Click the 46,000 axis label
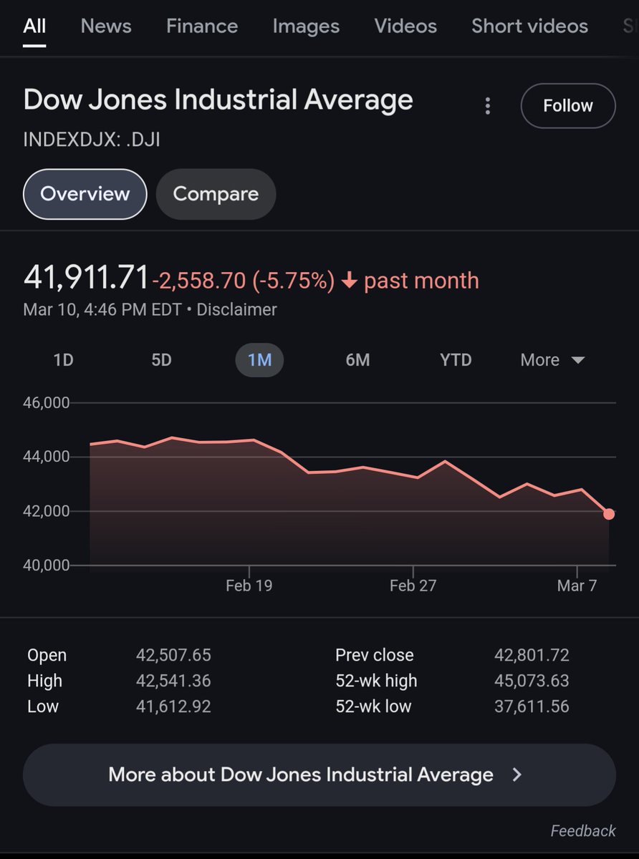 (47, 403)
